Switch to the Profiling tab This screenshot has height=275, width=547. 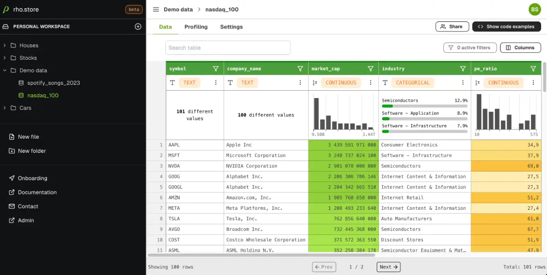tap(196, 27)
